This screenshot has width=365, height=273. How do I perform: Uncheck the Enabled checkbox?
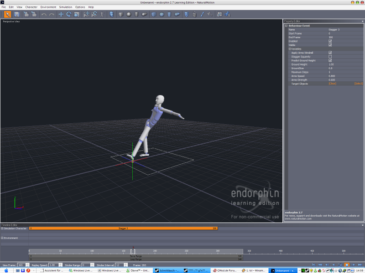[330, 41]
